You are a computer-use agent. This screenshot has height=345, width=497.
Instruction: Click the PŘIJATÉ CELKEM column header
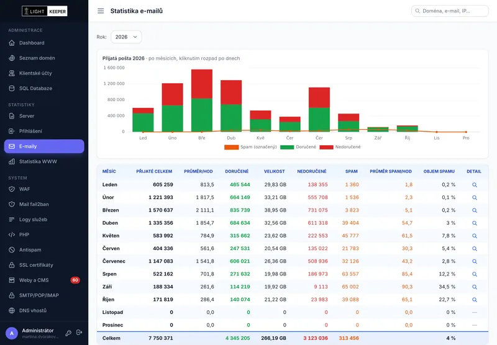(154, 171)
